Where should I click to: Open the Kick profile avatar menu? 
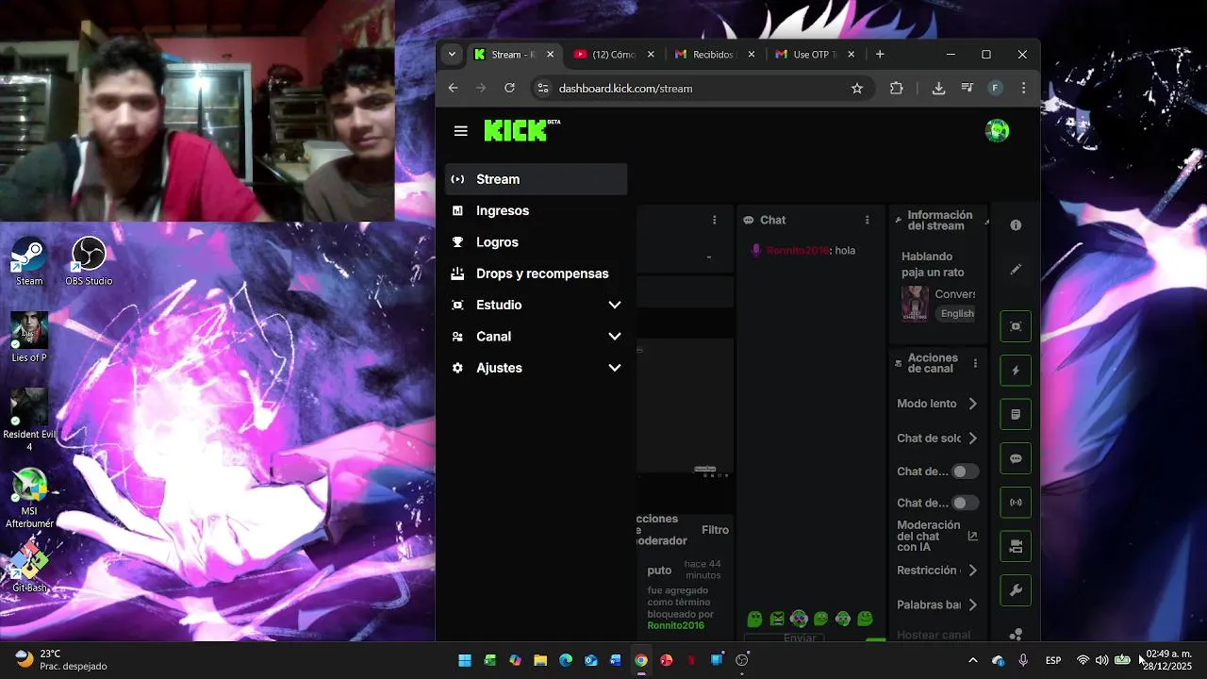997,131
